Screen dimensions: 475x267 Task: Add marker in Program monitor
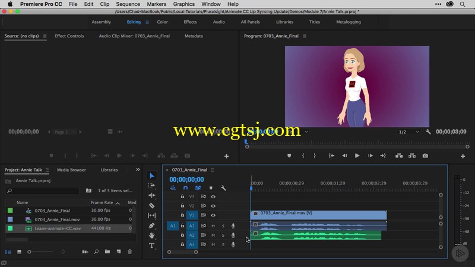(x=289, y=155)
